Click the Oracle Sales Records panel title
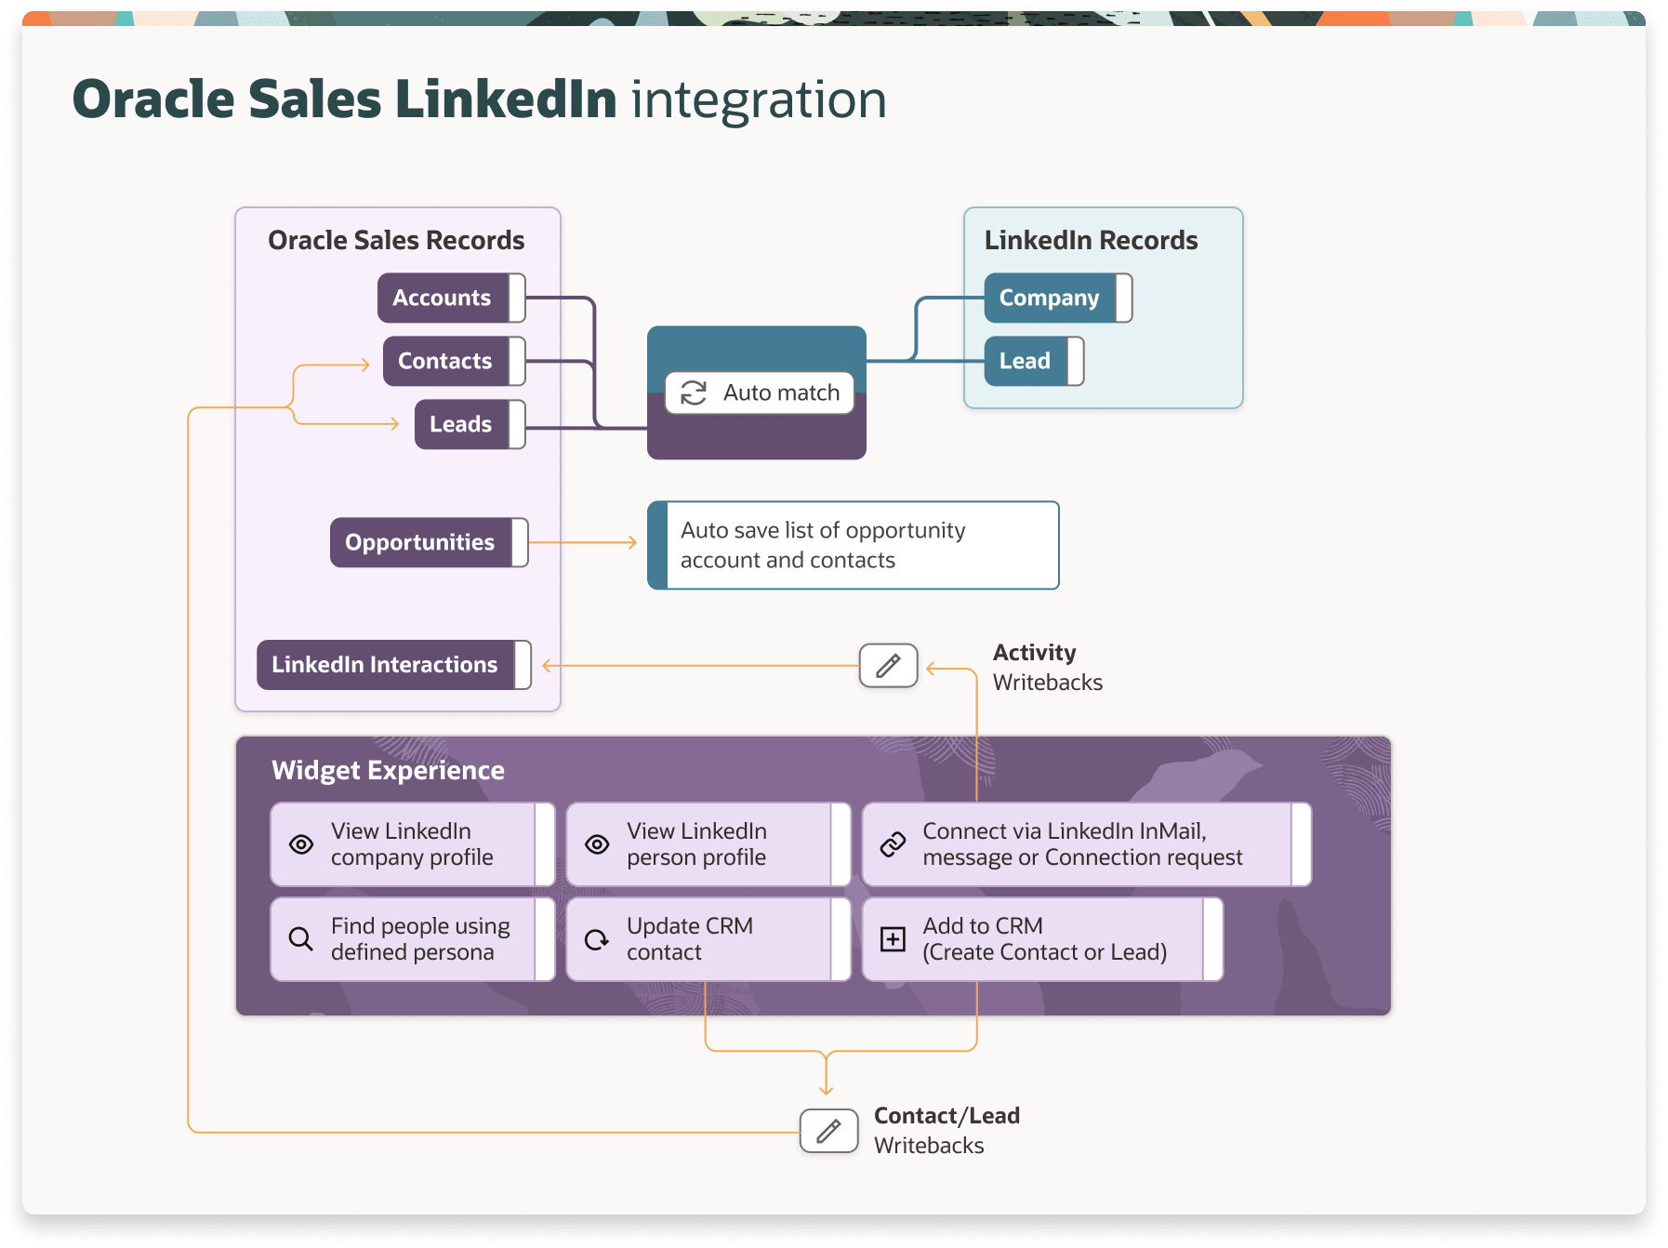 pyautogui.click(x=395, y=240)
